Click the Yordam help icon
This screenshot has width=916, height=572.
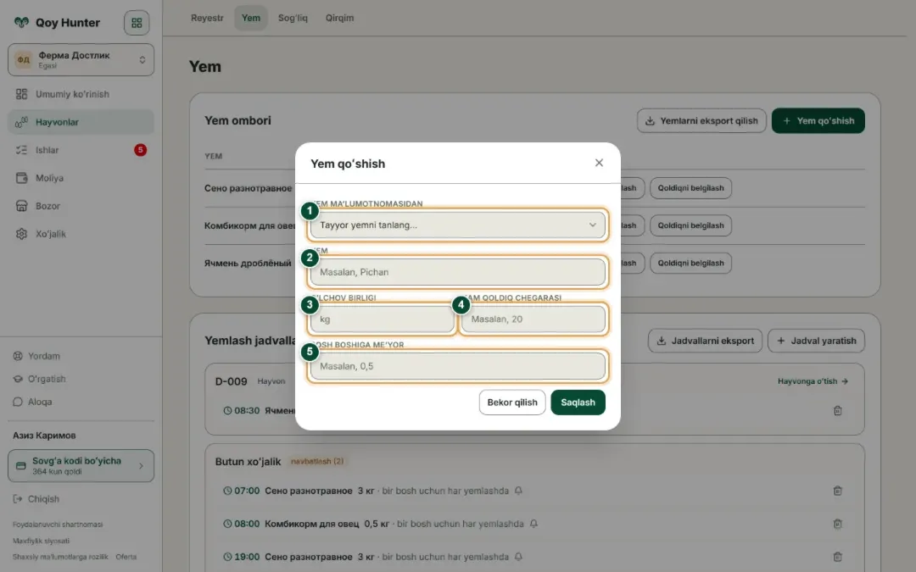(x=18, y=356)
